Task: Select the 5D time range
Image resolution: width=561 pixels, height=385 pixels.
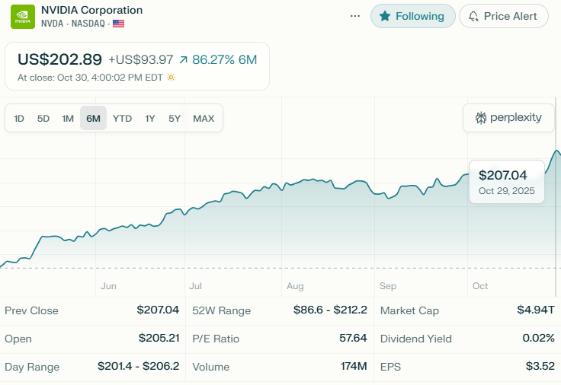Action: click(43, 118)
